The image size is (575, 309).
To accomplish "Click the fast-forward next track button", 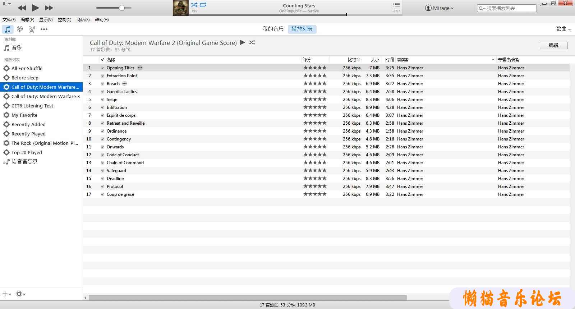I will 49,8.
